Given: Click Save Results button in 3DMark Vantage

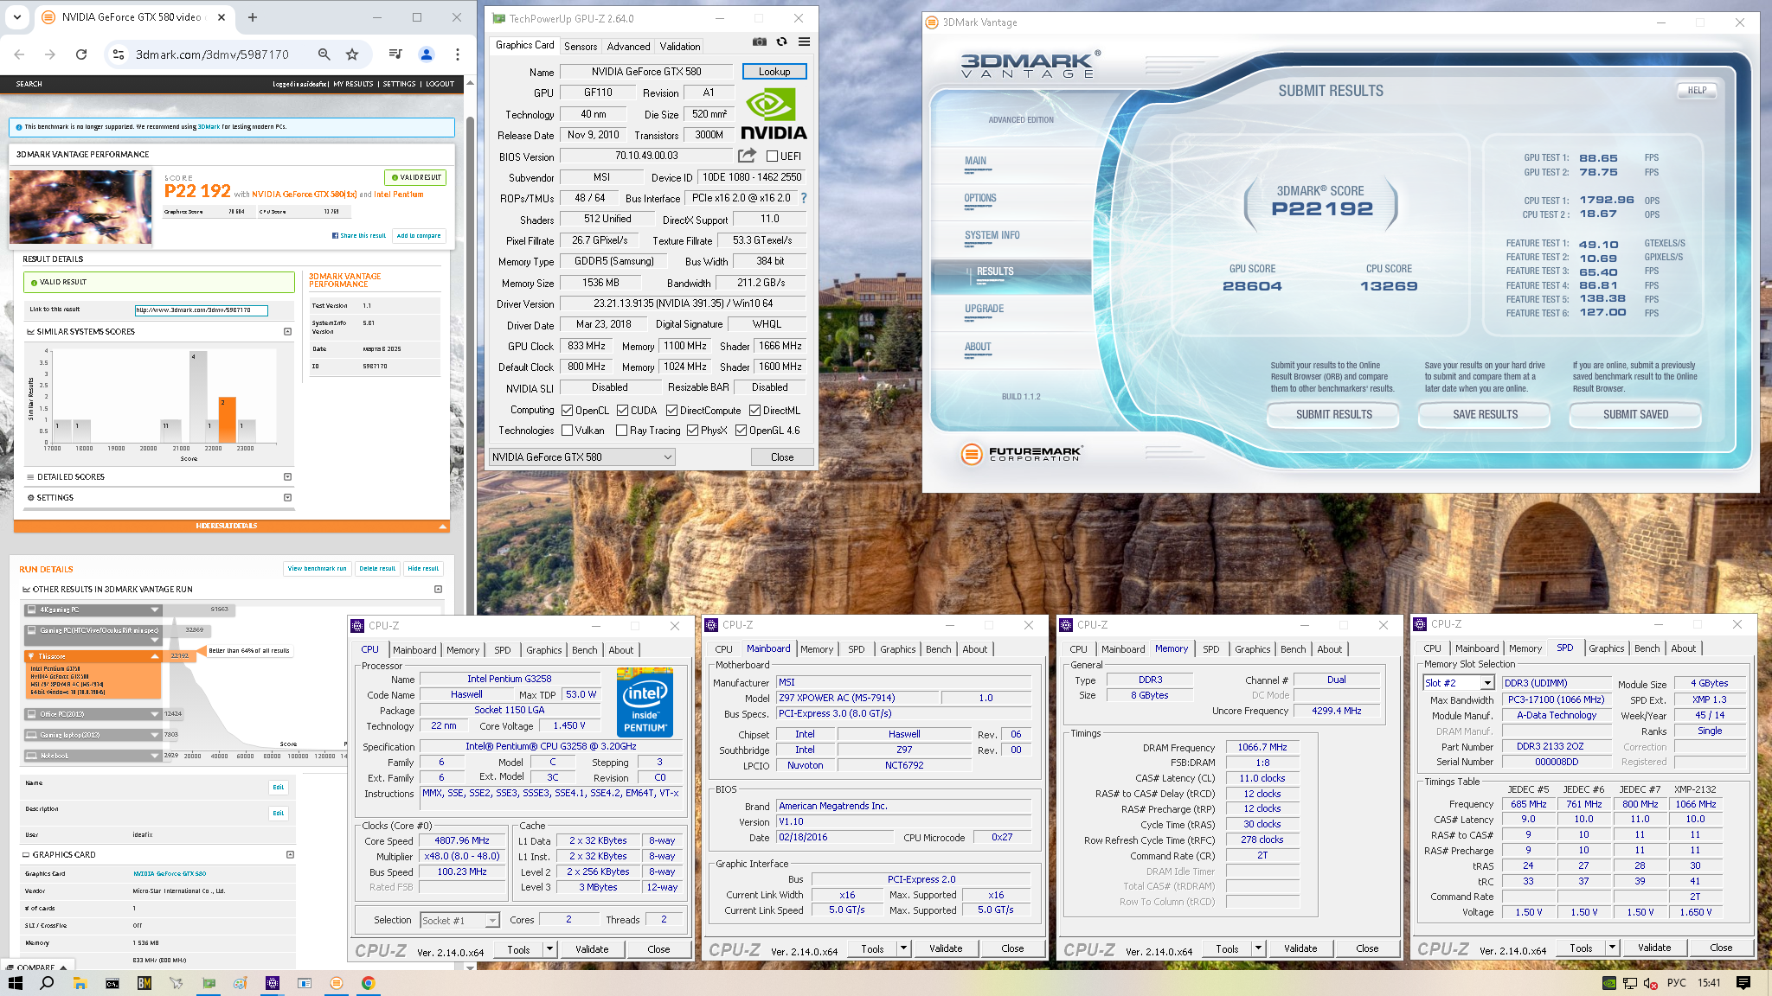Looking at the screenshot, I should click(1485, 415).
